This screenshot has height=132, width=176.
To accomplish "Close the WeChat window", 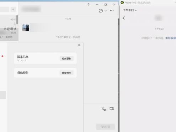I will (114, 5).
